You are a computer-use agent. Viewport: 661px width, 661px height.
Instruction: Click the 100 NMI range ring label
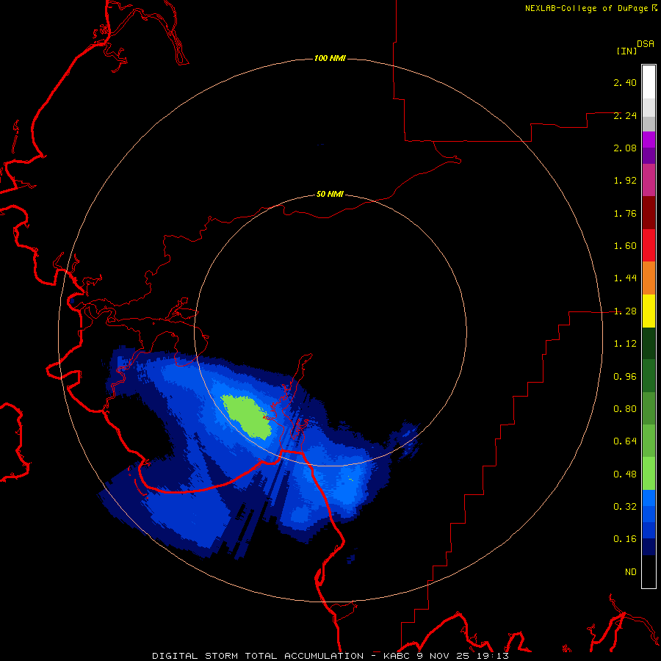click(330, 58)
